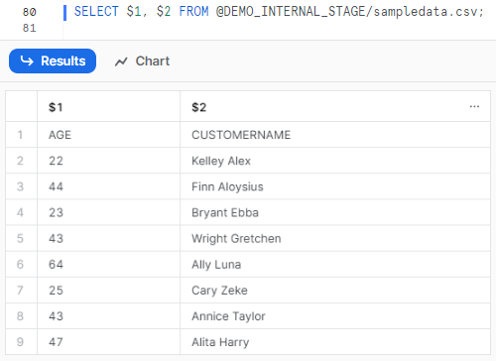Click line number 80 in editor
496x361 pixels.
tap(29, 12)
